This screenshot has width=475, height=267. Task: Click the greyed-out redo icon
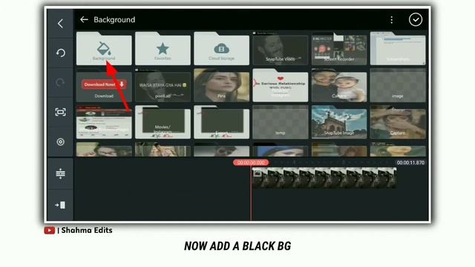pos(60,82)
